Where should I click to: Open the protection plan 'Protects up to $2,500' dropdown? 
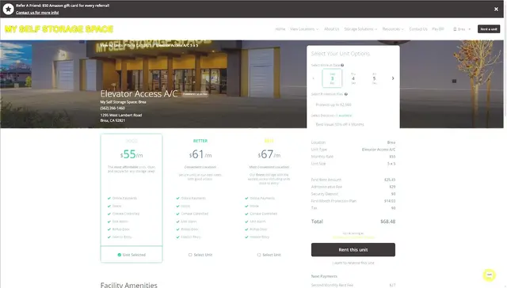tap(353, 104)
